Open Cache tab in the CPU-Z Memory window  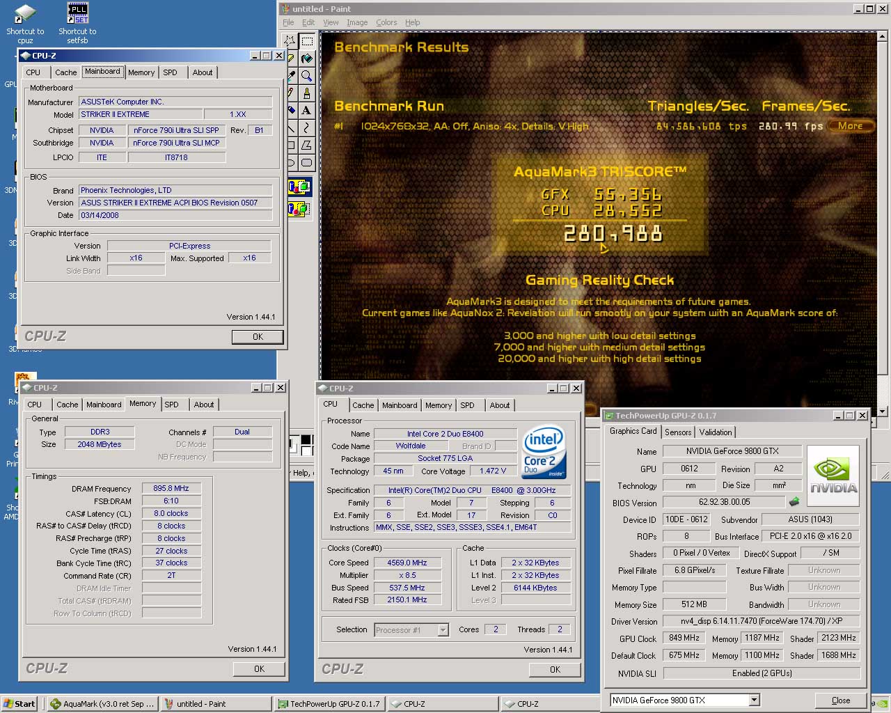click(68, 405)
